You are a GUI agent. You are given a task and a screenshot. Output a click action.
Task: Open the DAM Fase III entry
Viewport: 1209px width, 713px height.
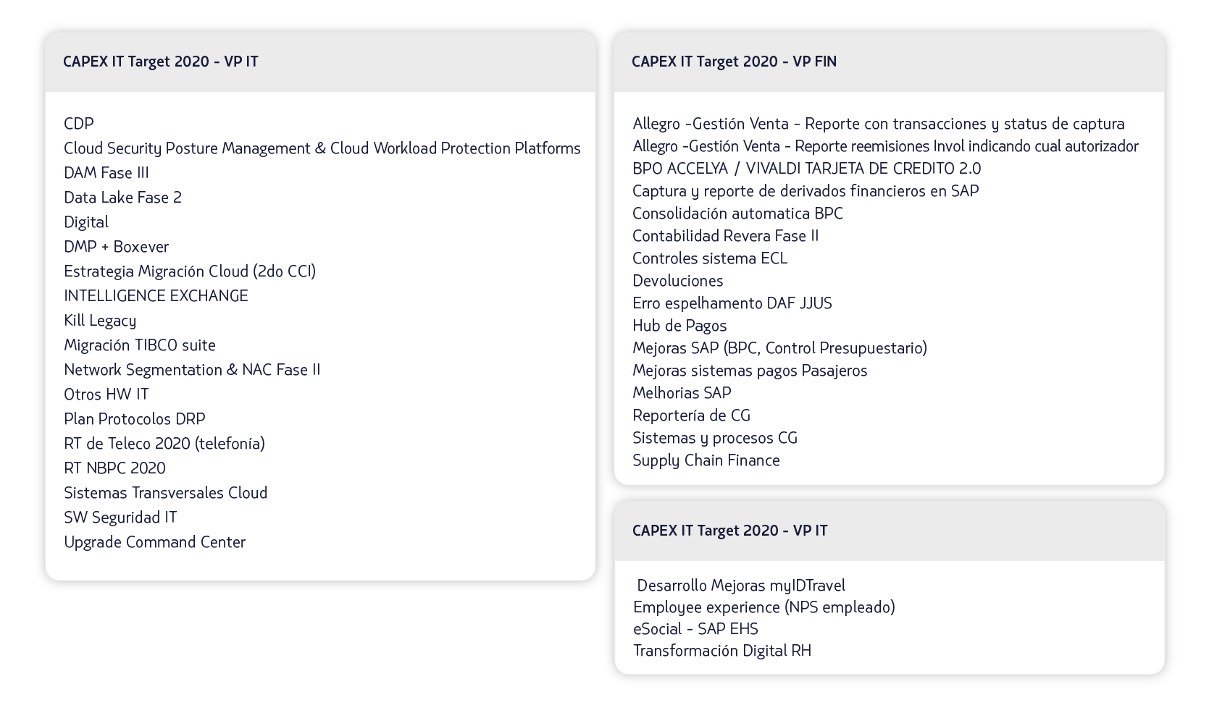tap(106, 173)
